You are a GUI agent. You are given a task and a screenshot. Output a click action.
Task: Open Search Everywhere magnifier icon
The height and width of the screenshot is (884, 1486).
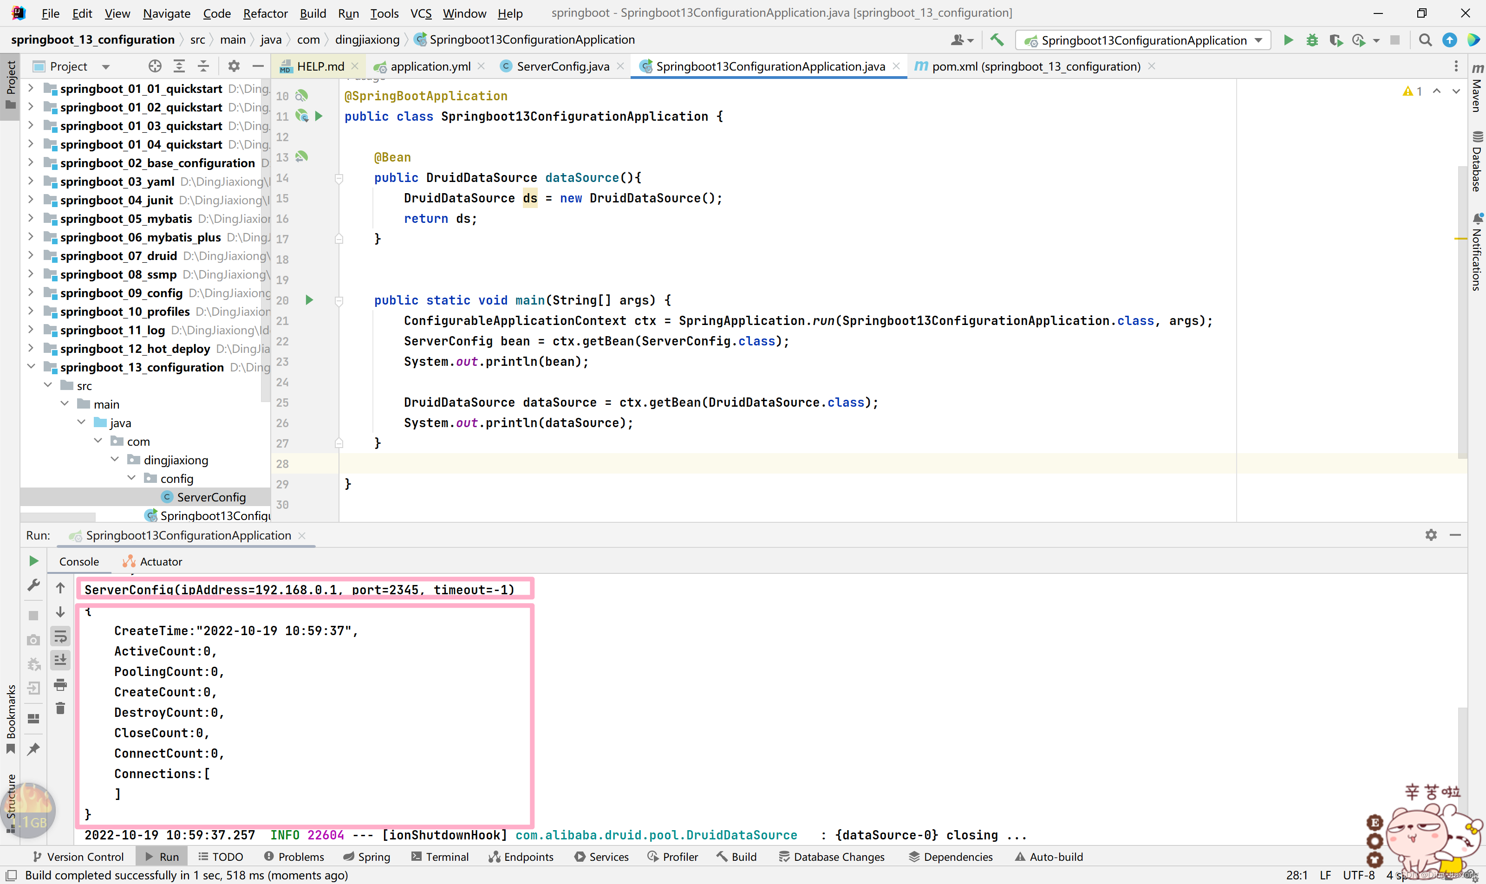1425,40
